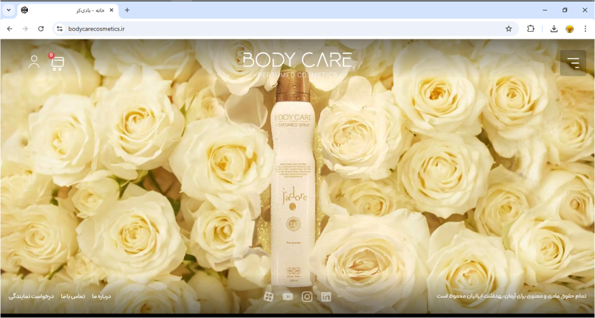
Task: Open the user account icon
Action: pos(34,62)
